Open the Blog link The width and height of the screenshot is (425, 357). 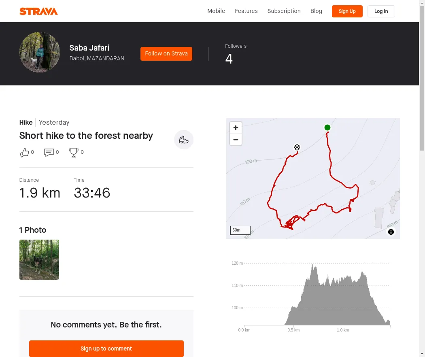pyautogui.click(x=316, y=11)
